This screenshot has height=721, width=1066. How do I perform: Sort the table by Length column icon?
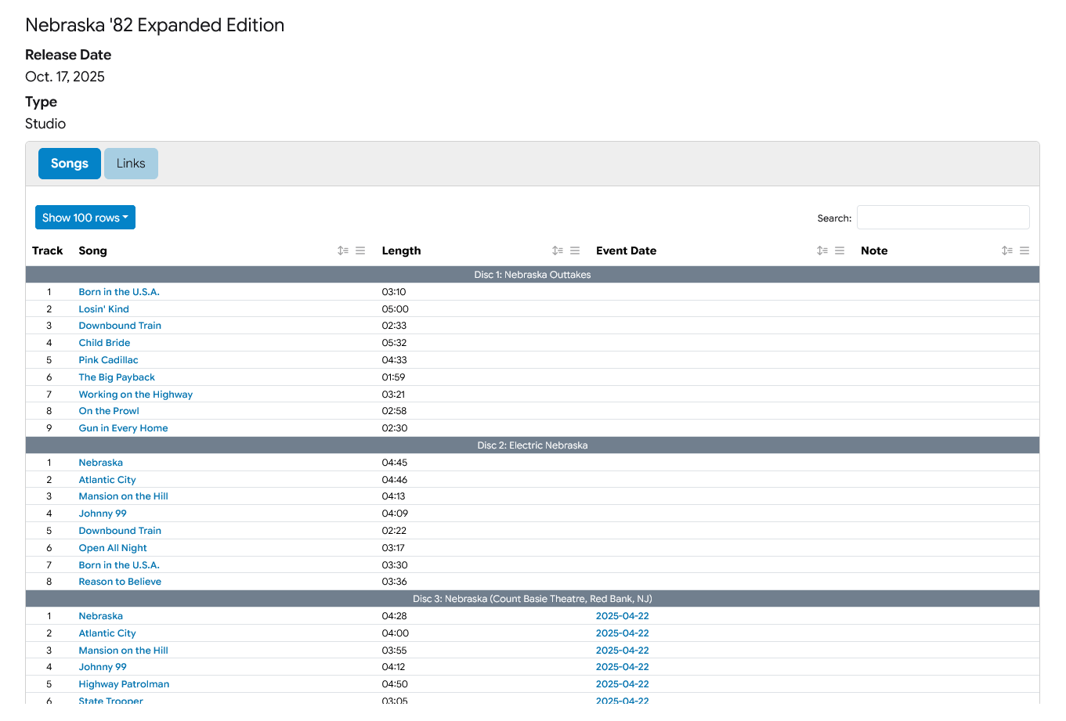click(557, 251)
